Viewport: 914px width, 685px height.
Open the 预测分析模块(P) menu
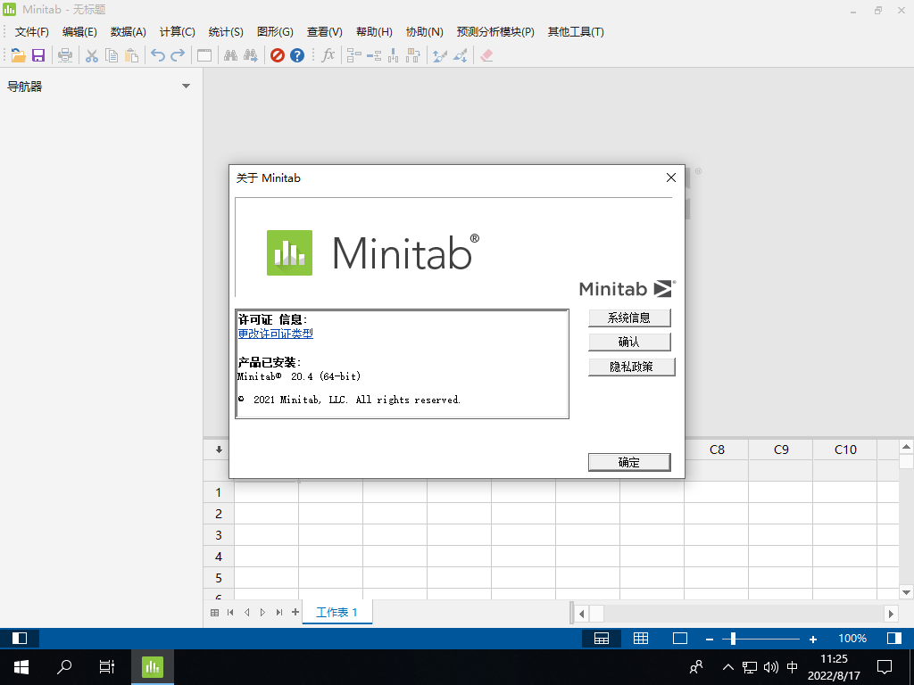pos(495,32)
